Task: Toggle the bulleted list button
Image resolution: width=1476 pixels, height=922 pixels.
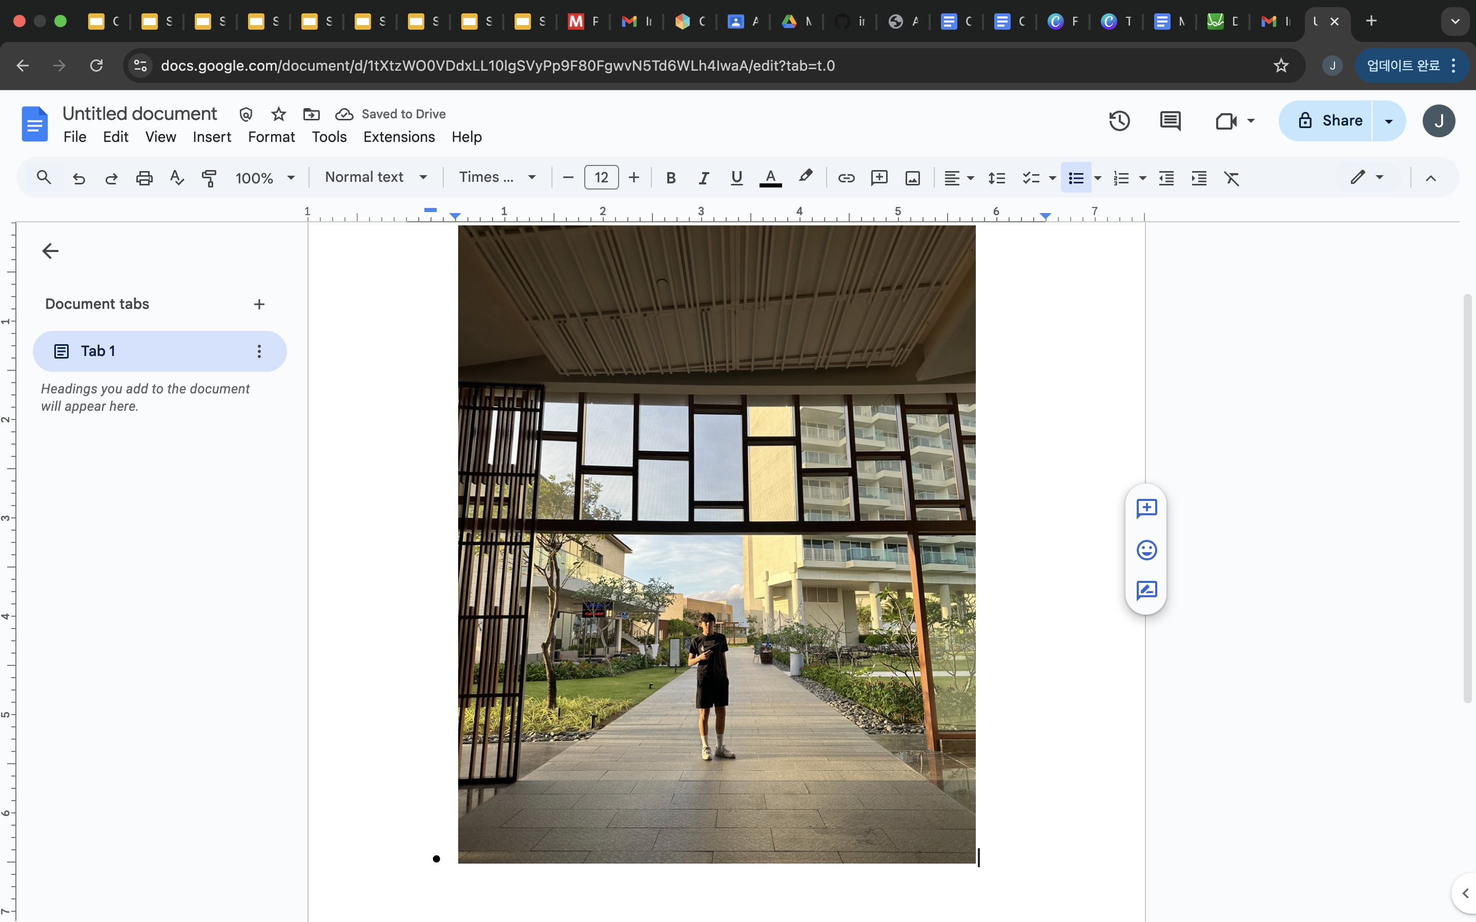Action: tap(1076, 178)
